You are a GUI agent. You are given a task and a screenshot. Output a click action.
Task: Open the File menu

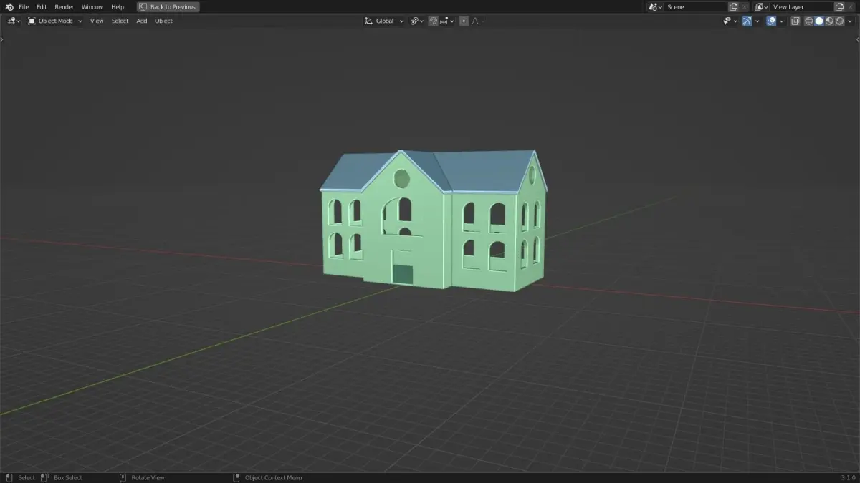24,7
